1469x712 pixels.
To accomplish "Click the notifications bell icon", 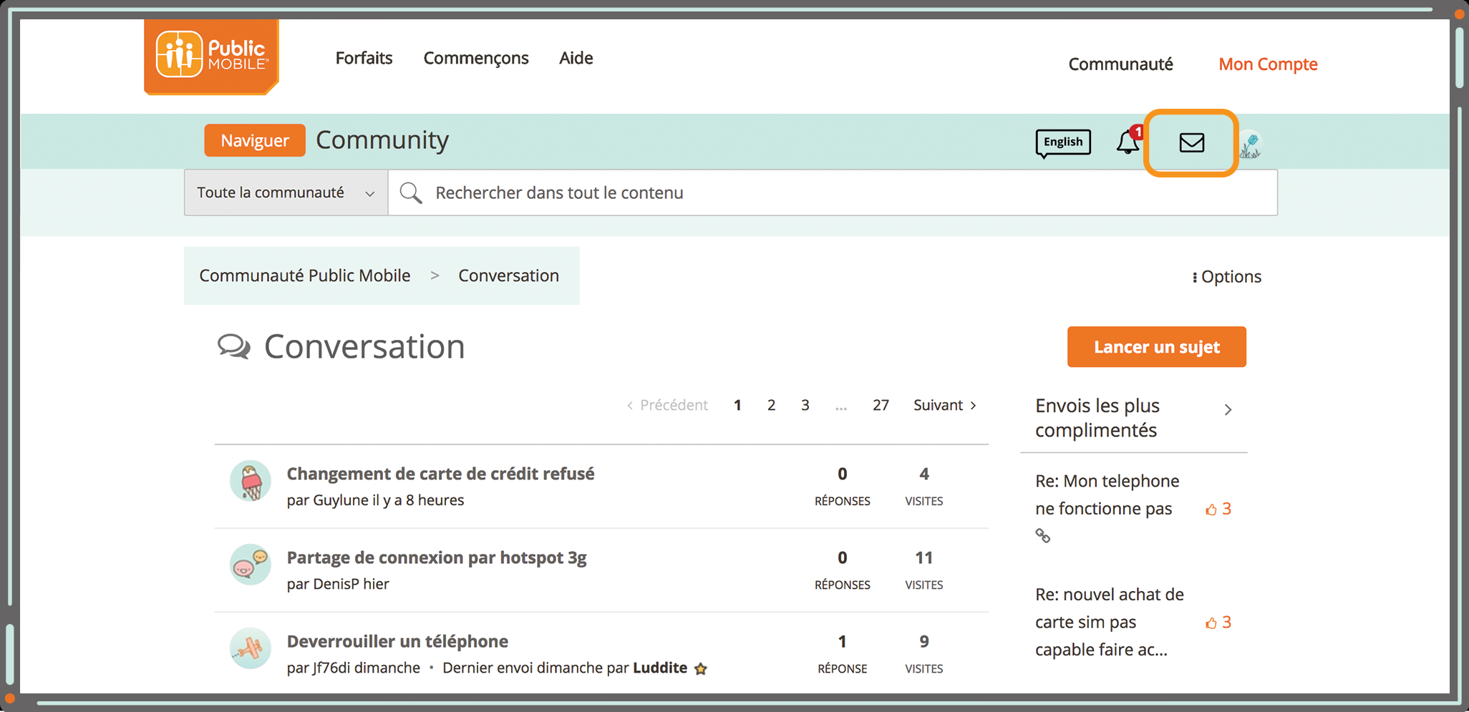I will point(1128,142).
